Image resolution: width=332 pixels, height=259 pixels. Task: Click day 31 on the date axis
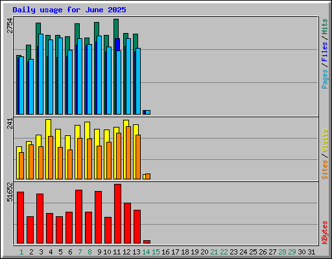[311, 252]
